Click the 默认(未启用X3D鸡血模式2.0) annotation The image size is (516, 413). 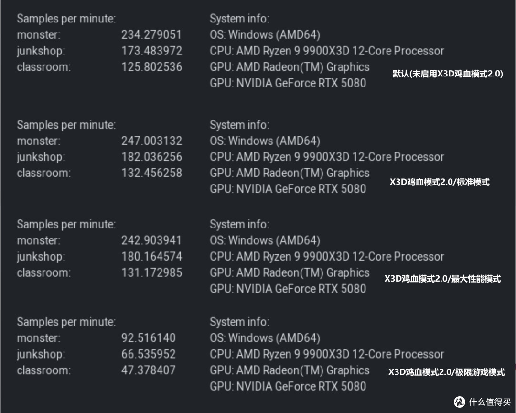tap(448, 74)
